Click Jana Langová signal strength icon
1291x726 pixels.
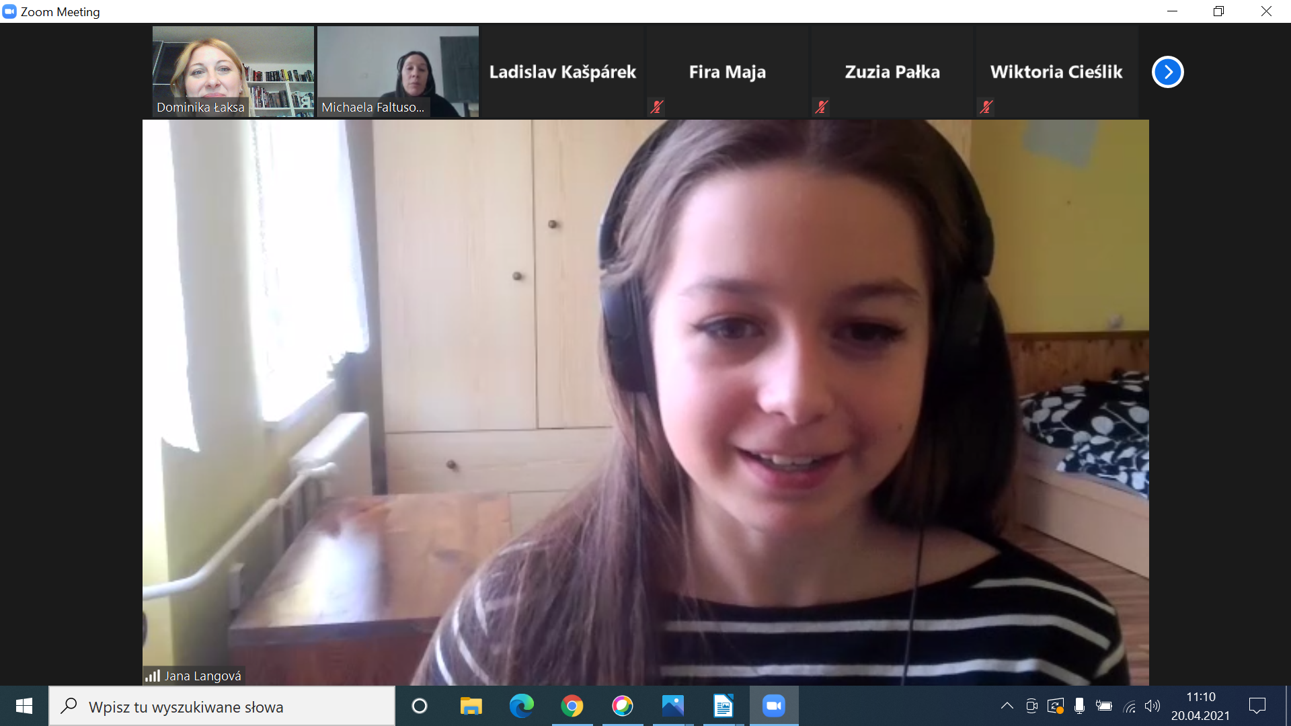153,676
